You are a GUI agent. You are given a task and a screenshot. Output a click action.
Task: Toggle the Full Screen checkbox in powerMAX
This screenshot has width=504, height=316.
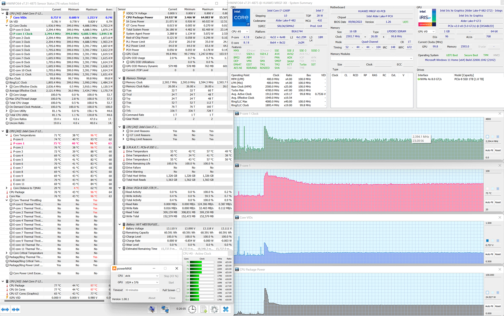[178, 290]
